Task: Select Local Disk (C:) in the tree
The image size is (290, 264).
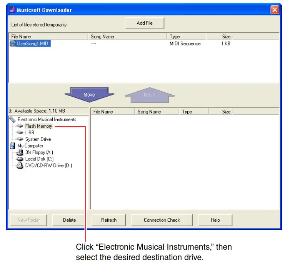Action: (39, 159)
